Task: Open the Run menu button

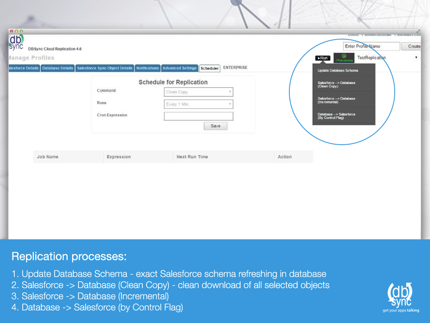Action: (x=322, y=58)
